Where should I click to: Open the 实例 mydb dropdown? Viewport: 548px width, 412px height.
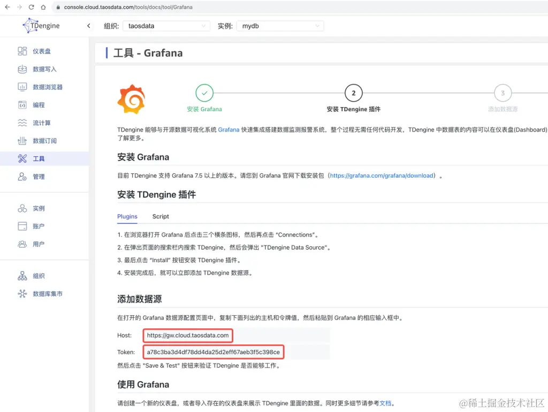(281, 25)
